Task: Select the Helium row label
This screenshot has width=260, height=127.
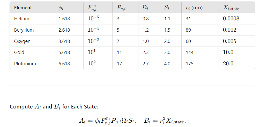Action: tap(21, 19)
